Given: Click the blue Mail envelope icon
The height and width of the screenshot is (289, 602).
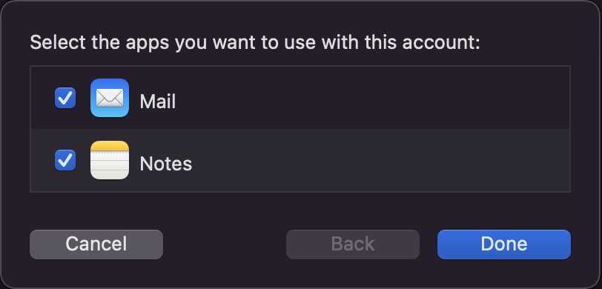Looking at the screenshot, I should click(x=110, y=98).
